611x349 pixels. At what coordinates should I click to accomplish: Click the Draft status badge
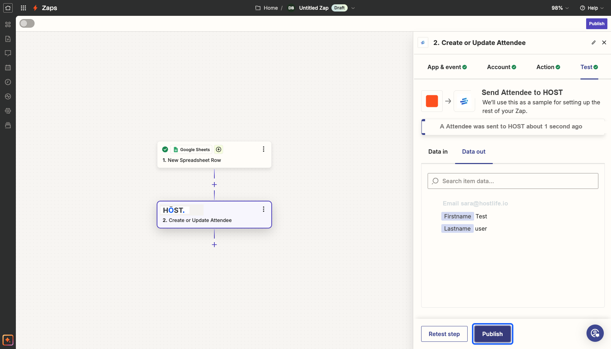tap(339, 8)
